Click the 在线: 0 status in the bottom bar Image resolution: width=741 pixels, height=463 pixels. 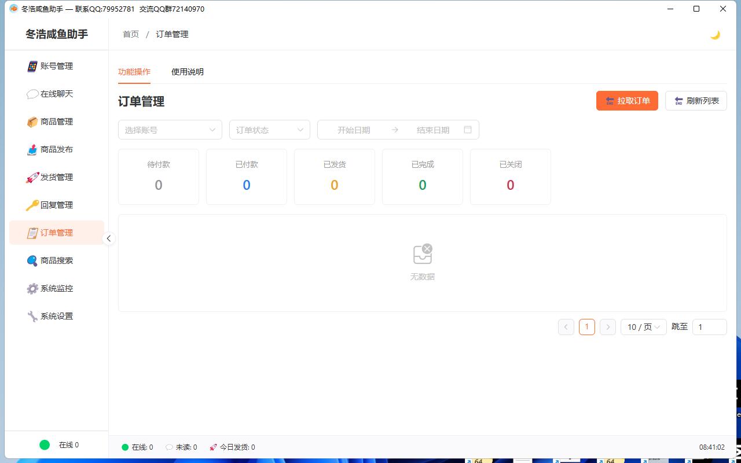pyautogui.click(x=137, y=447)
